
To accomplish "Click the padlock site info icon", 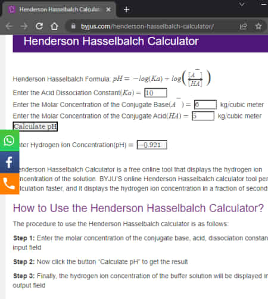I will [73, 26].
